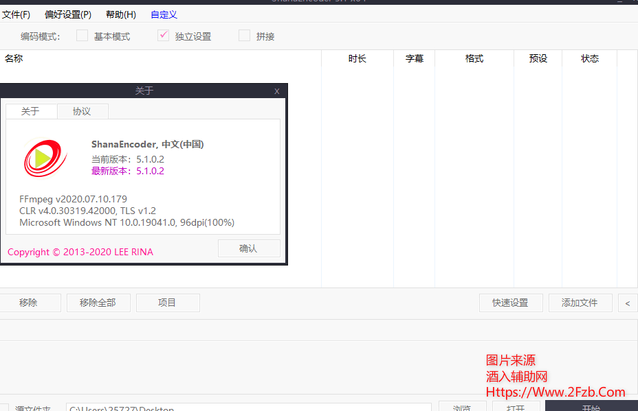Click the 移除全部 button

click(x=98, y=303)
